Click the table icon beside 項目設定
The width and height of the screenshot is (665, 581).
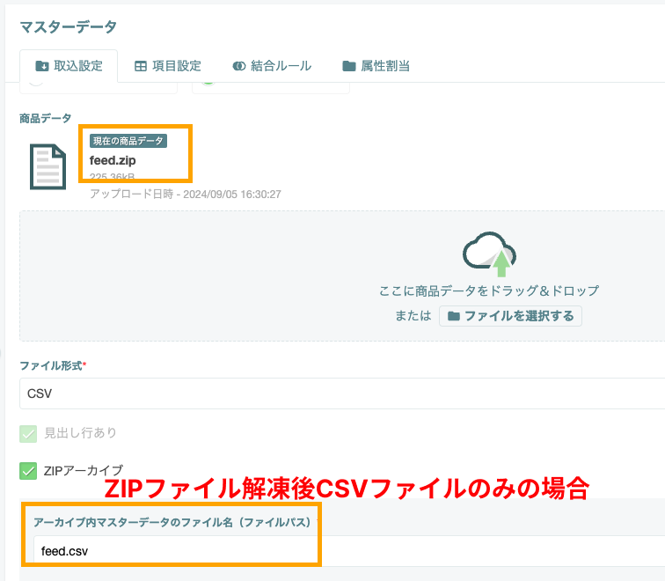pyautogui.click(x=141, y=66)
